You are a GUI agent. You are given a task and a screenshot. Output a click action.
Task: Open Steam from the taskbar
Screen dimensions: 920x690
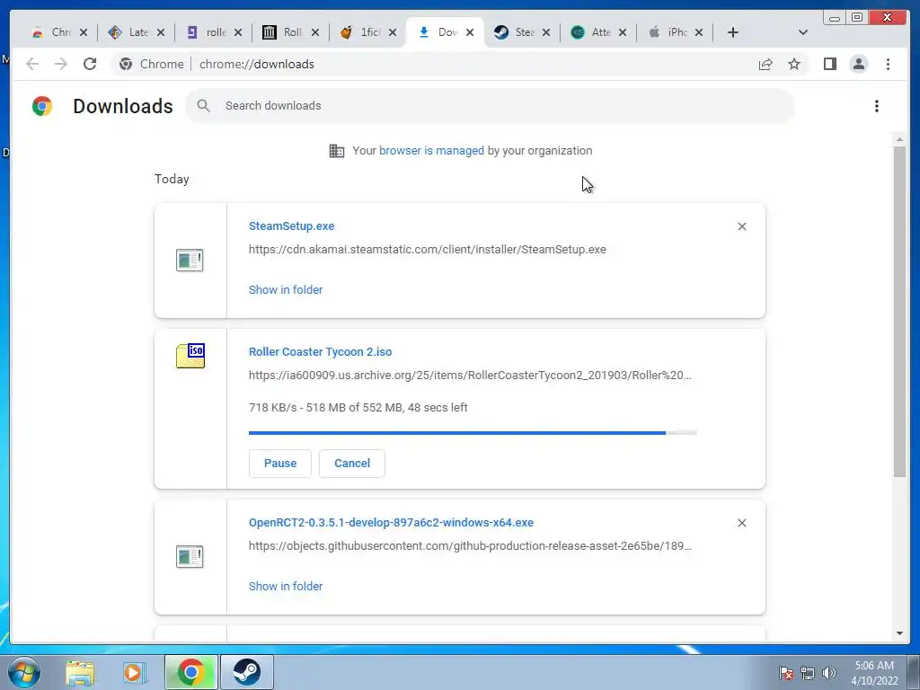click(x=247, y=672)
